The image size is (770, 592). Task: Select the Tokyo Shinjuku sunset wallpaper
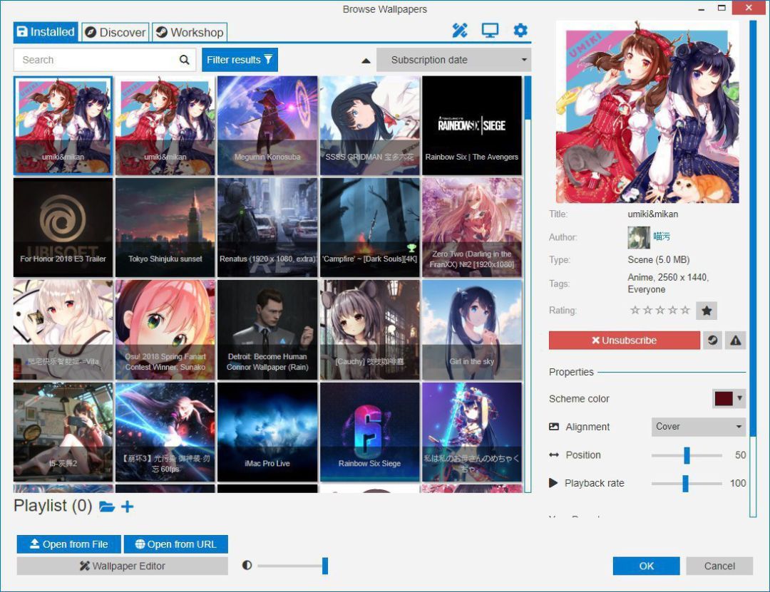point(165,227)
